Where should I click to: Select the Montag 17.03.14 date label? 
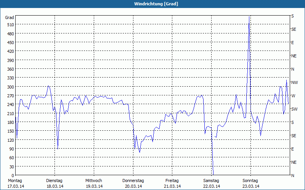click(16, 184)
